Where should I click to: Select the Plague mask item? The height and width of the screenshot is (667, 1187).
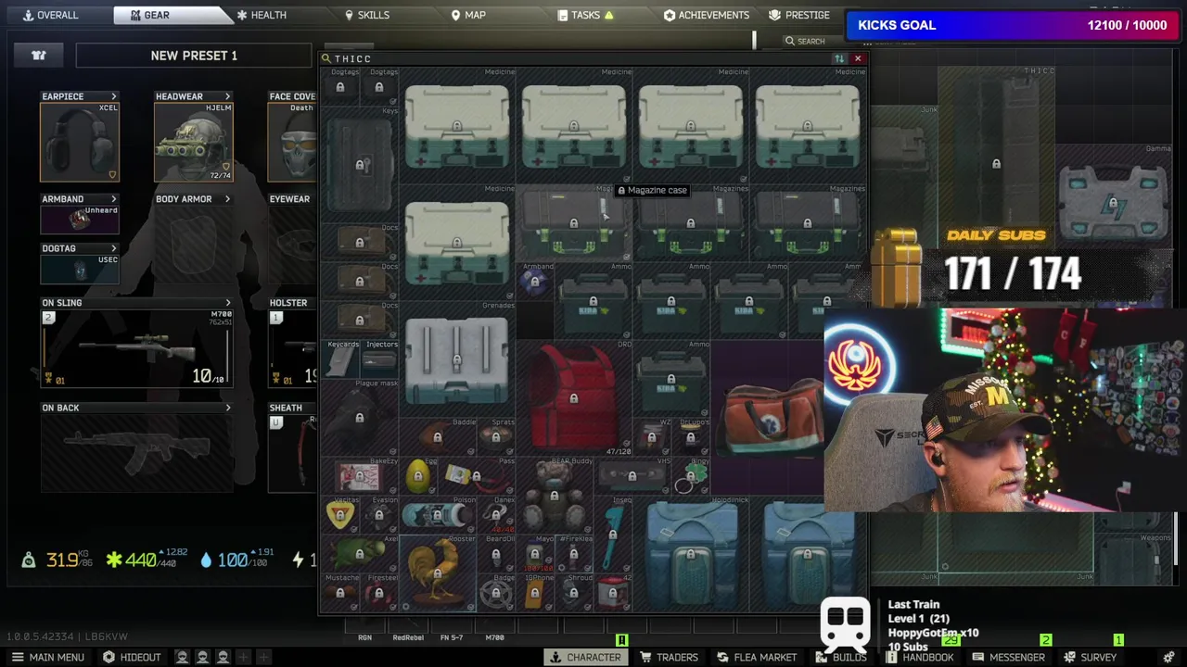click(360, 417)
